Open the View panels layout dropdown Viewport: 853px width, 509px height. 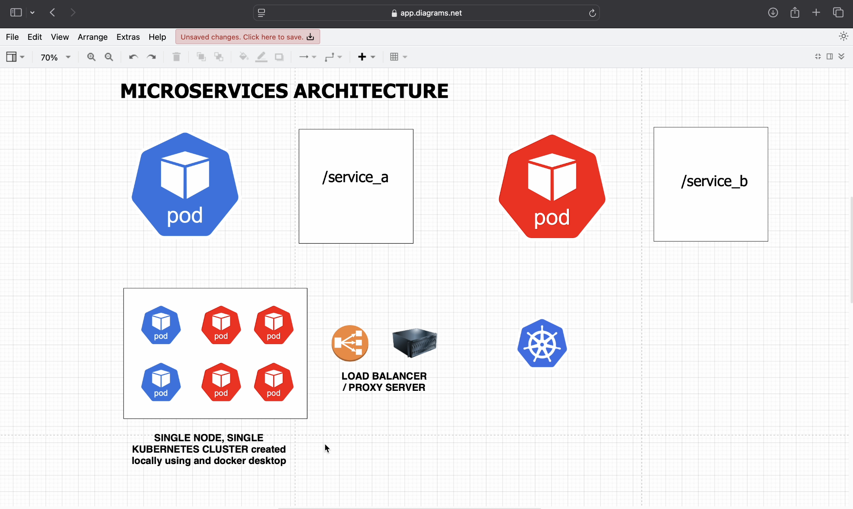15,57
